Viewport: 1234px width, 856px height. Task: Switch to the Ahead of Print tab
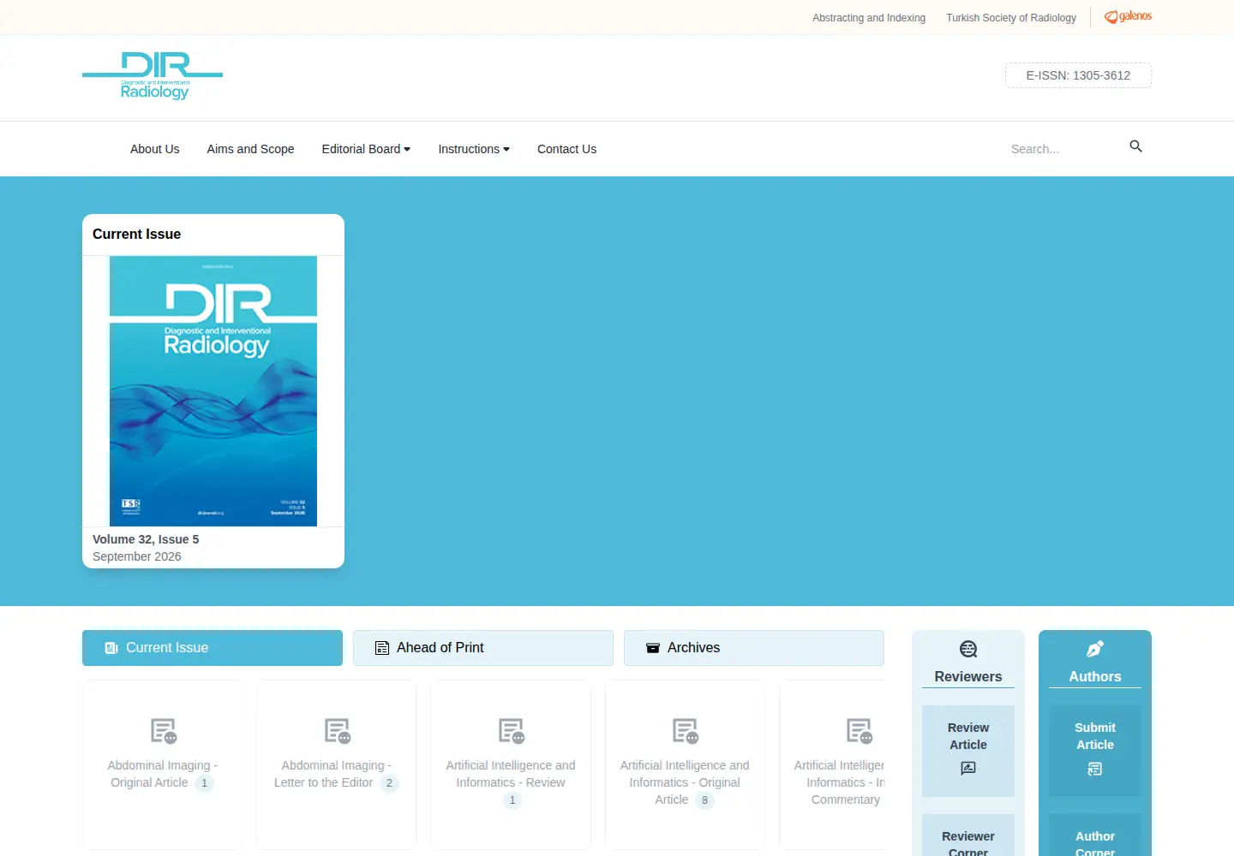[x=483, y=648]
